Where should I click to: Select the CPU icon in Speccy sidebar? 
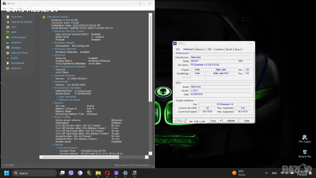click(8, 27)
